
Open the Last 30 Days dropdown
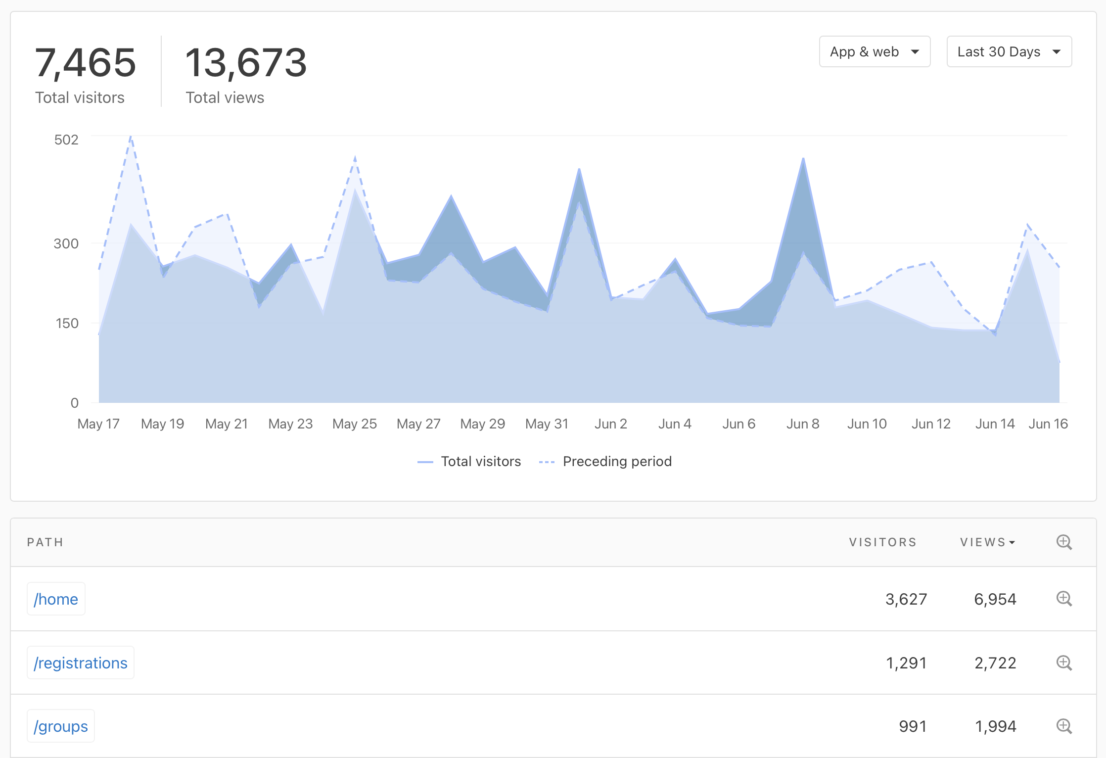tap(1009, 51)
